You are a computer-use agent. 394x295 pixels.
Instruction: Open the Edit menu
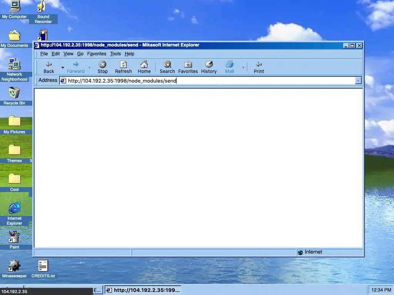tap(55, 54)
